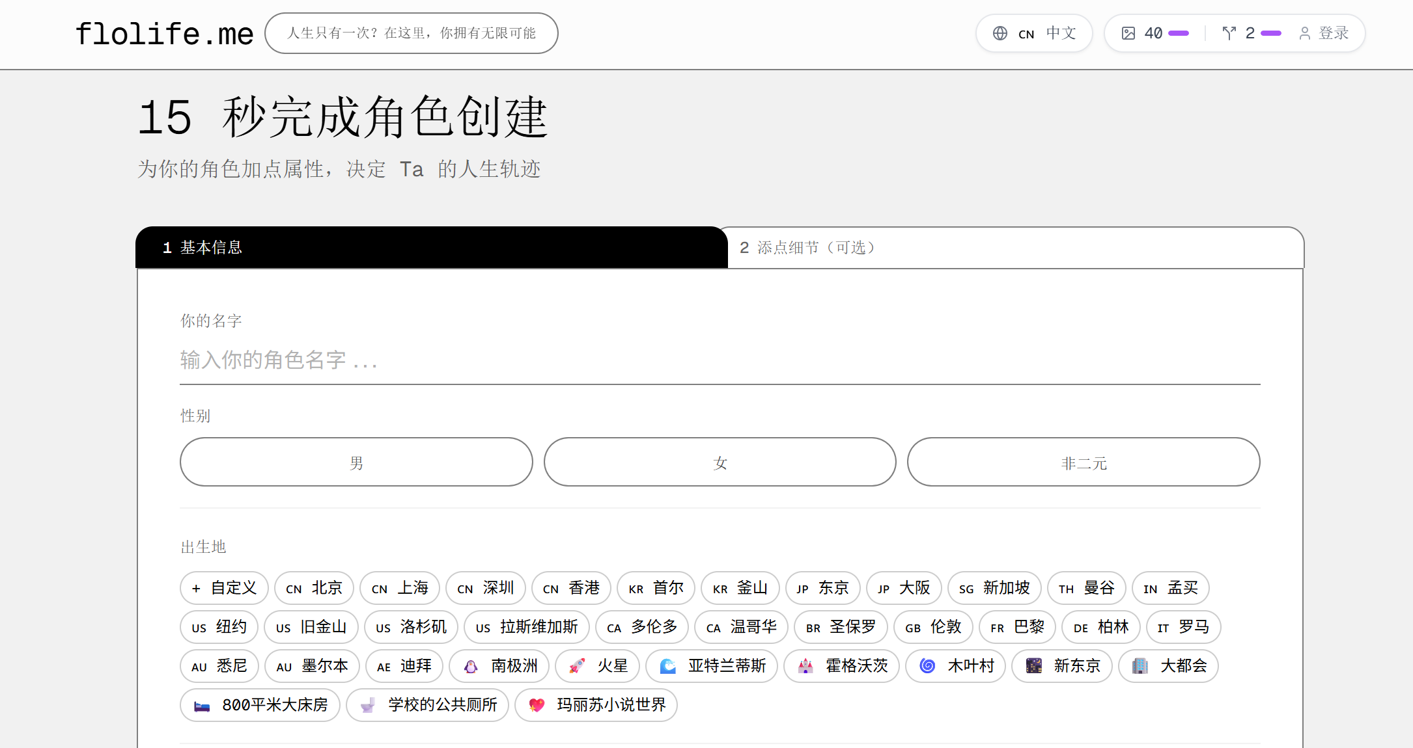Image resolution: width=1413 pixels, height=748 pixels.
Task: Click the purple bar beside 40
Action: (x=1179, y=33)
